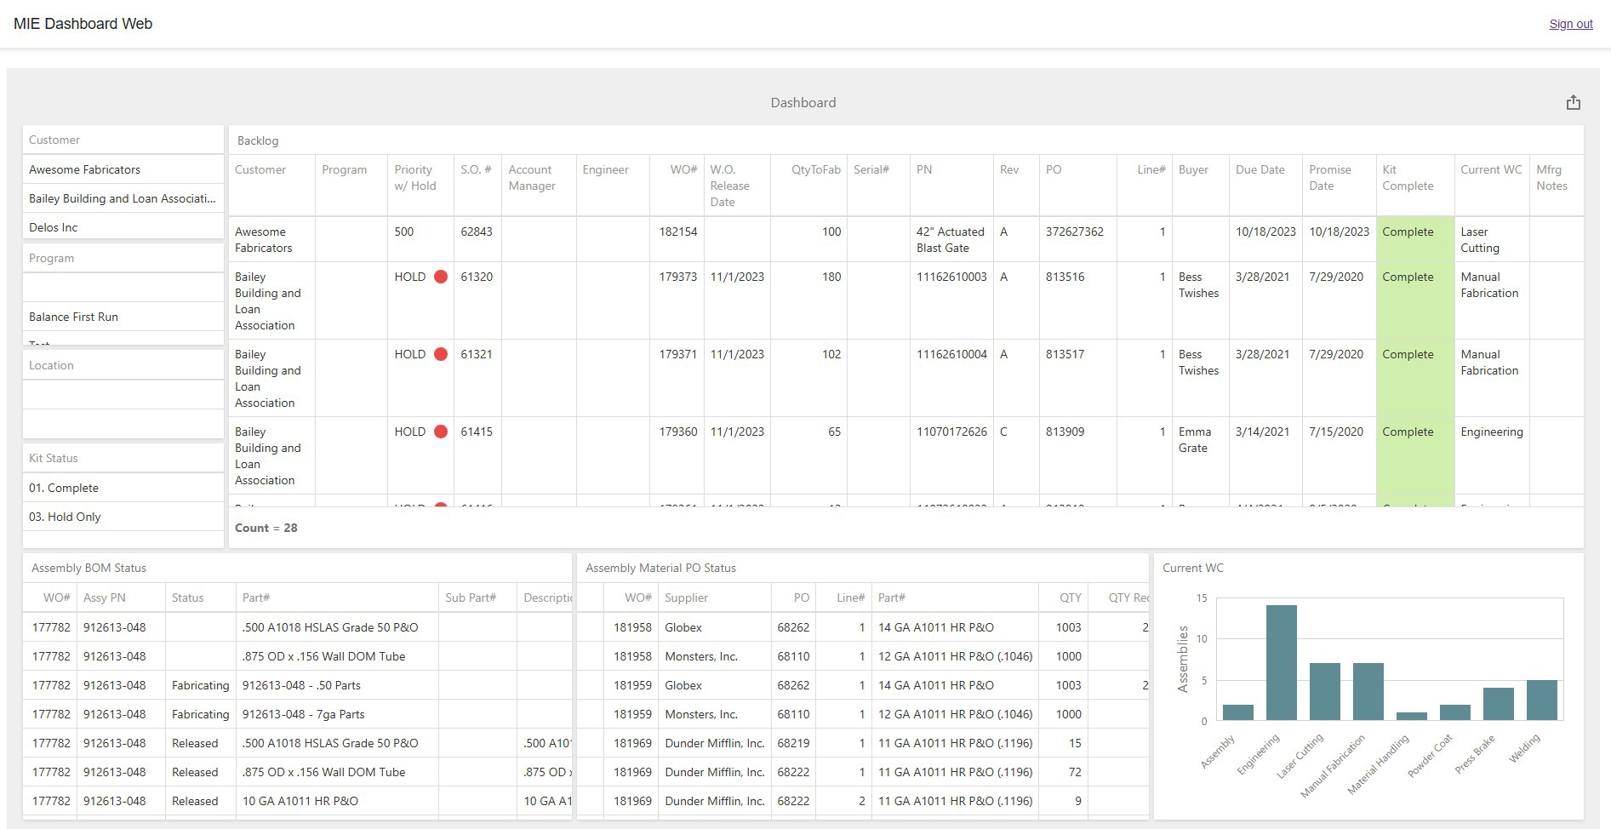Toggle the 03. Hold Only kit status filter
Viewport: 1611px width, 829px height.
click(123, 517)
